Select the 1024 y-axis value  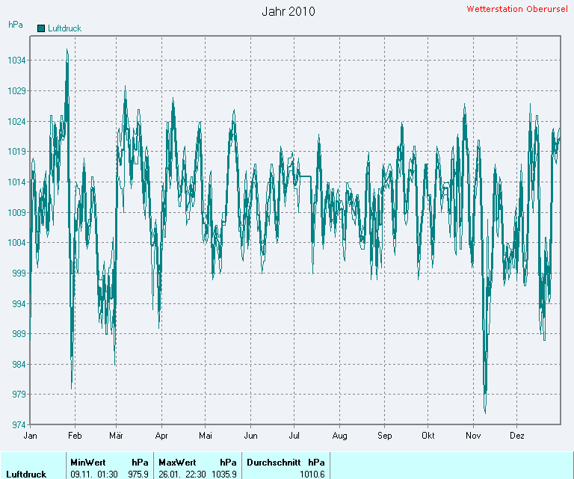(17, 121)
